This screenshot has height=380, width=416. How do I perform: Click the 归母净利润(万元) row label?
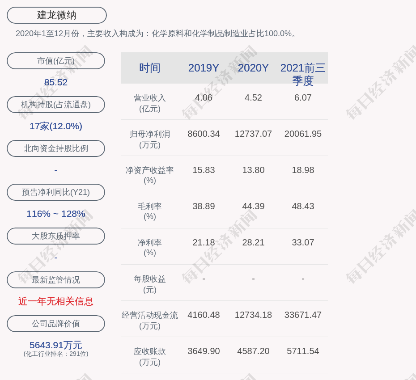150,139
